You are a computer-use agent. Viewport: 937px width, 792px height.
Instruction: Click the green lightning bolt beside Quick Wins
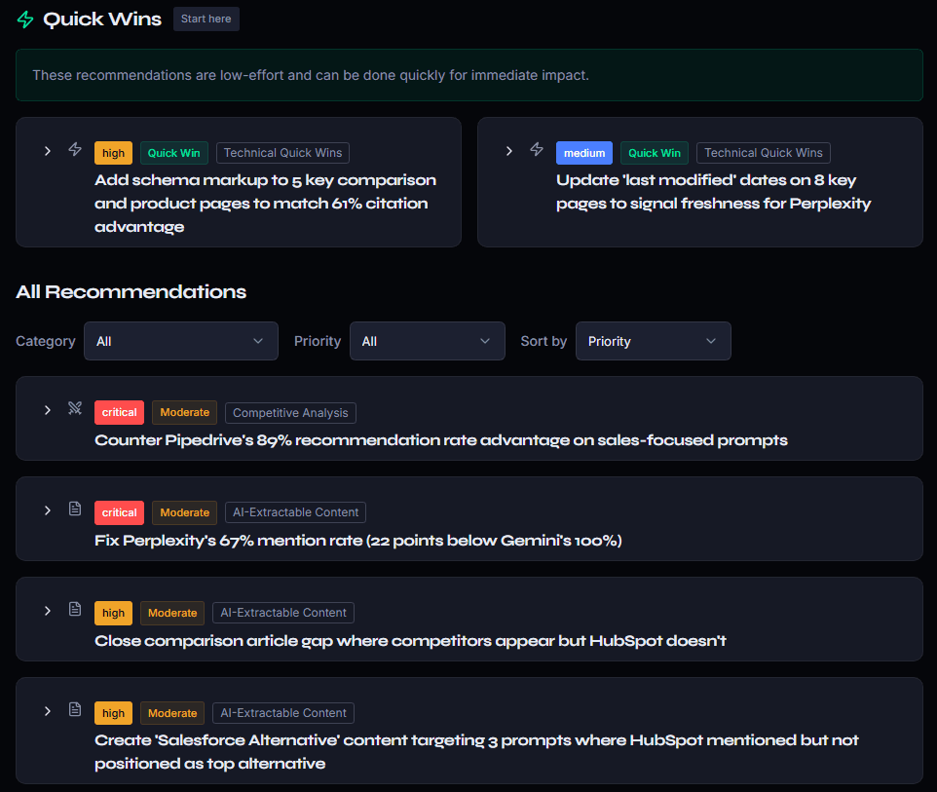(25, 19)
